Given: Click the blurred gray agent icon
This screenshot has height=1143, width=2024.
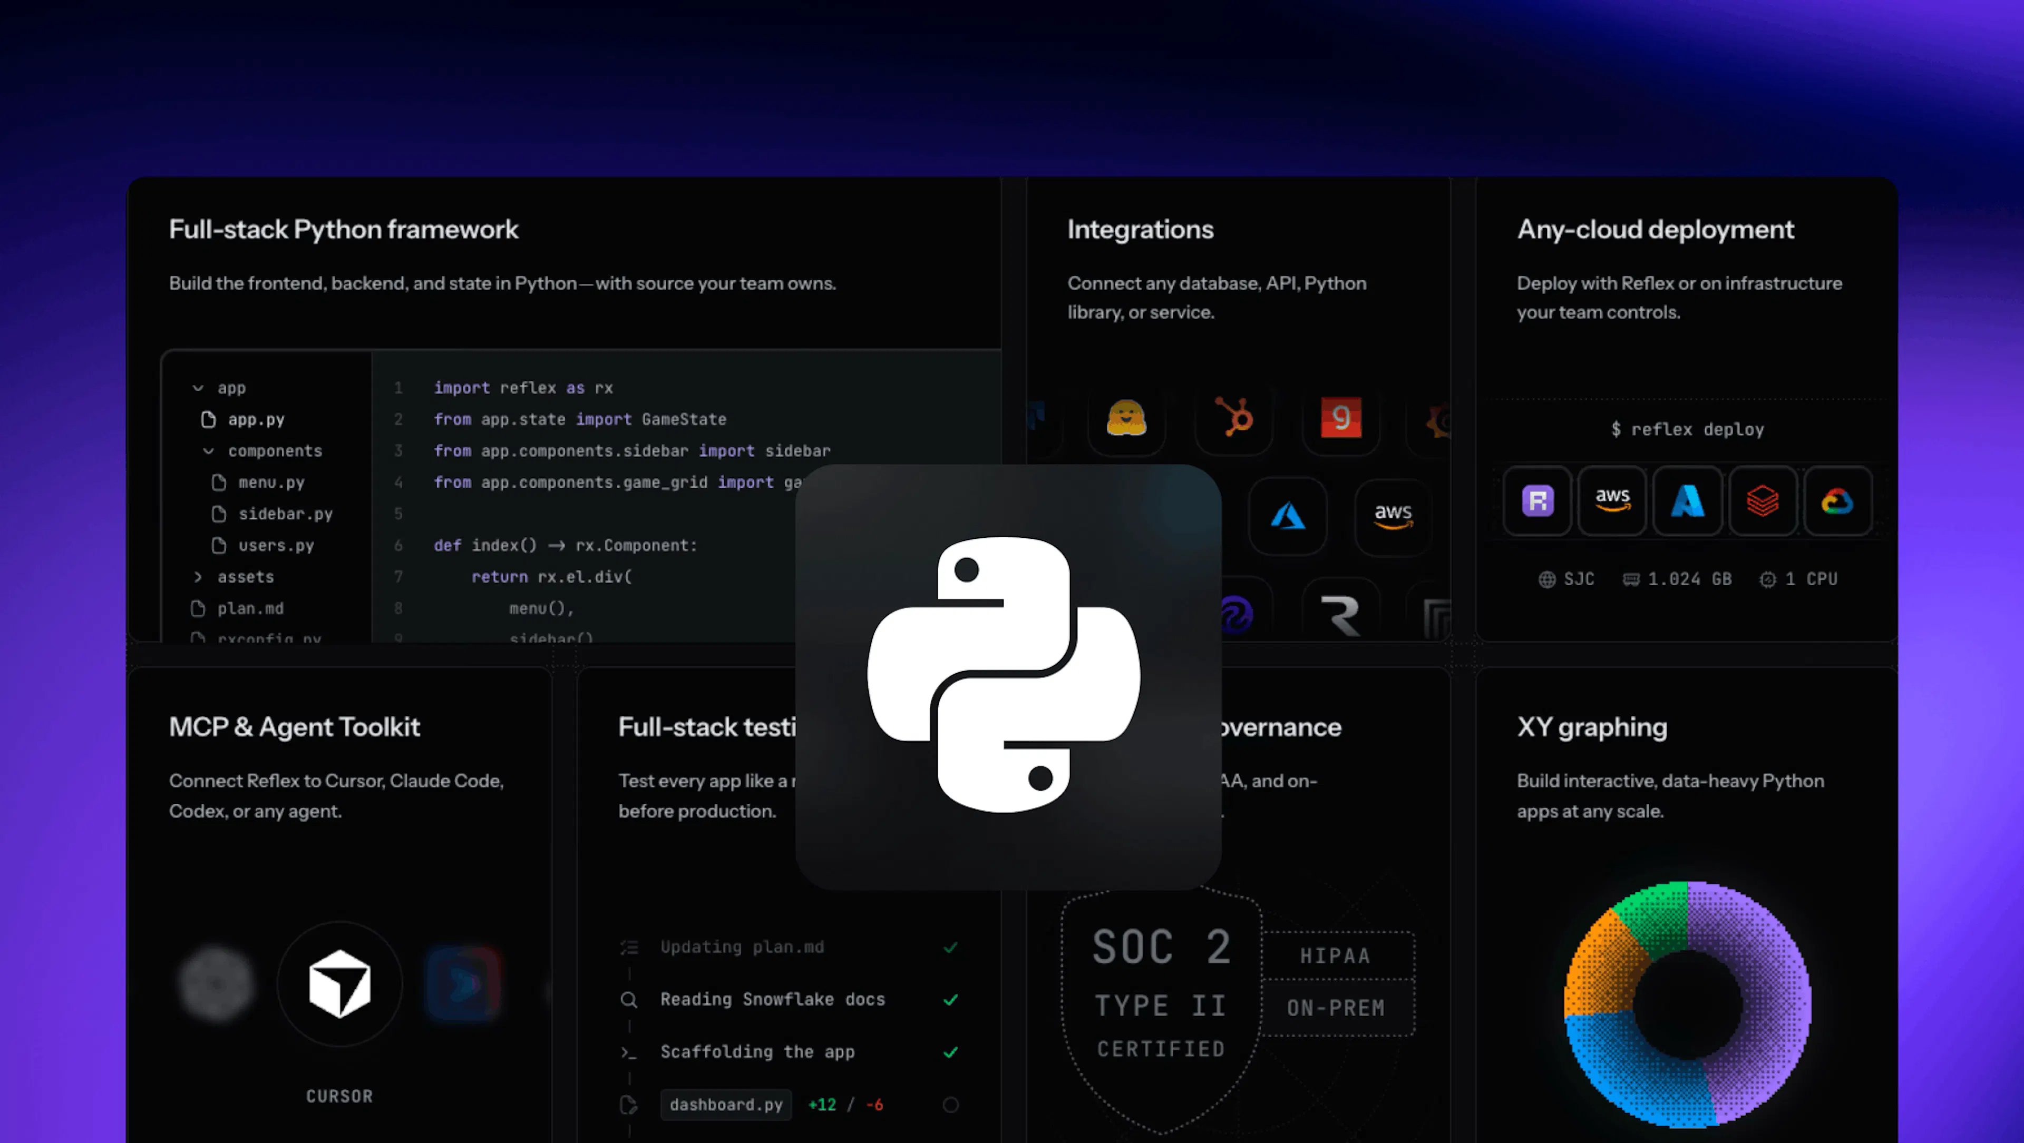Looking at the screenshot, I should point(216,983).
